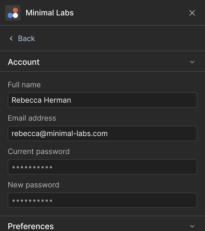Image resolution: width=205 pixels, height=231 pixels.
Task: Click the rebecca@minimal-labs.com text
Action: (60, 133)
